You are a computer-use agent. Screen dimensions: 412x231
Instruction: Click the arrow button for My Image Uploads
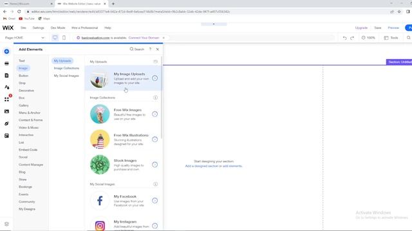(x=154, y=78)
